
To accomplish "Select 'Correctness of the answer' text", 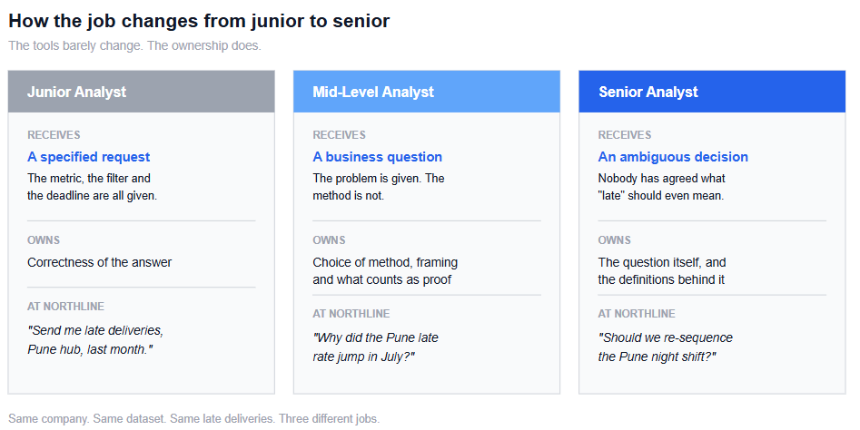I will [99, 262].
